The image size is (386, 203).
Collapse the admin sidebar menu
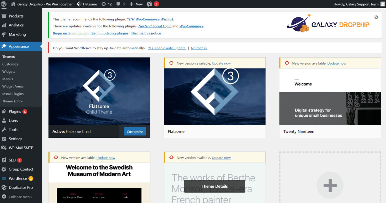(17, 197)
